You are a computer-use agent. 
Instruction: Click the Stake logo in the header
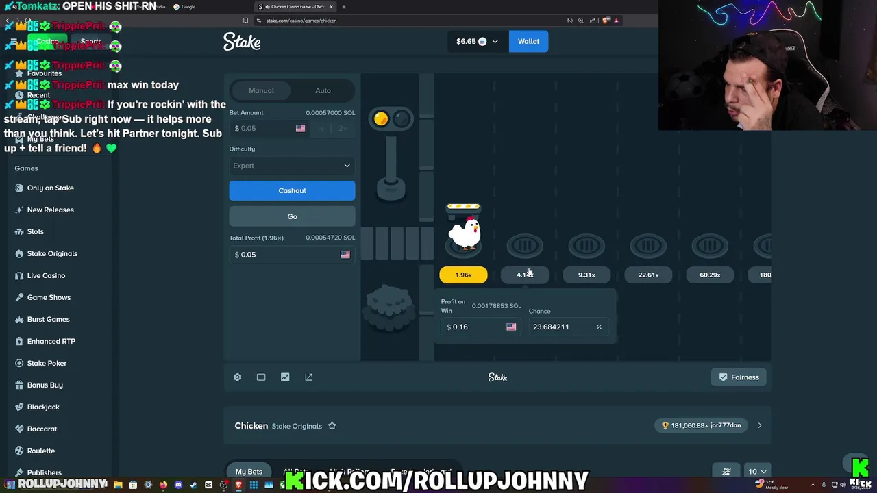point(242,42)
